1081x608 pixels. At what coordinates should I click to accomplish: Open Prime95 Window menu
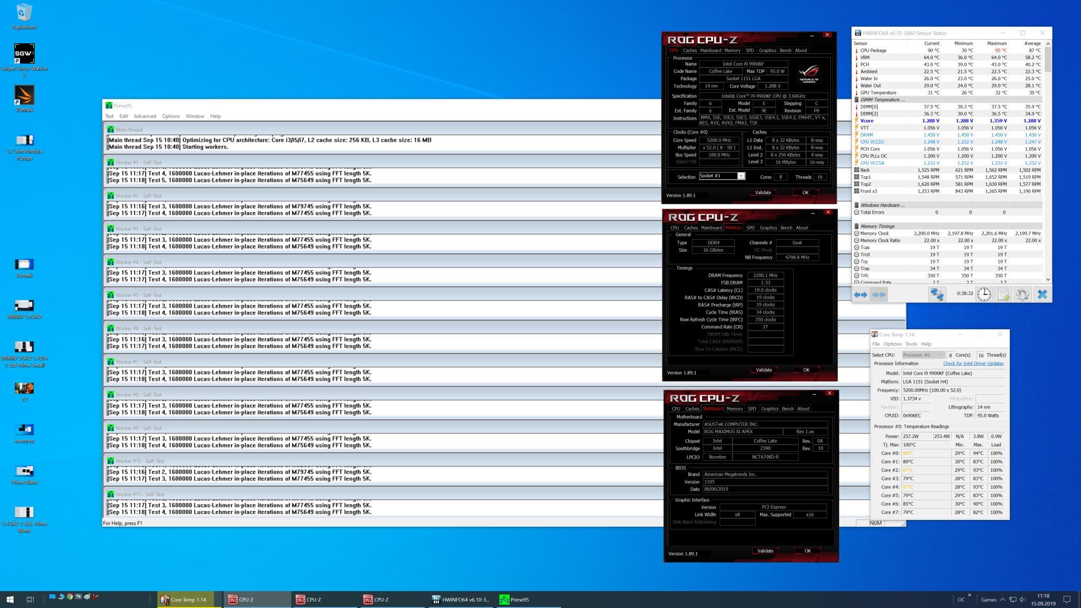point(195,116)
